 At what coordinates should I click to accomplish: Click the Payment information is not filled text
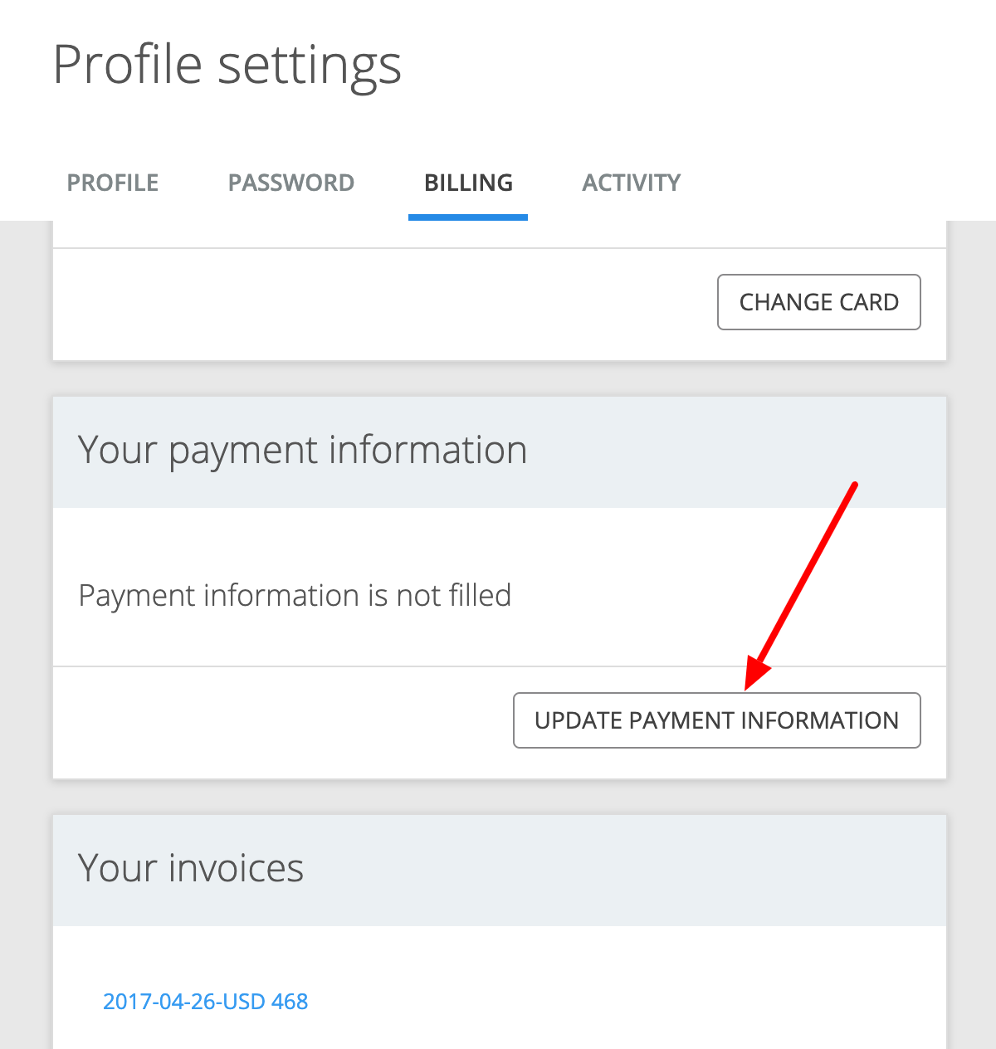[295, 596]
